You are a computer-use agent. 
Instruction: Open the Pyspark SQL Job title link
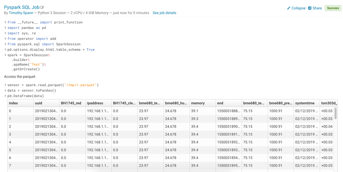pyautogui.click(x=22, y=7)
